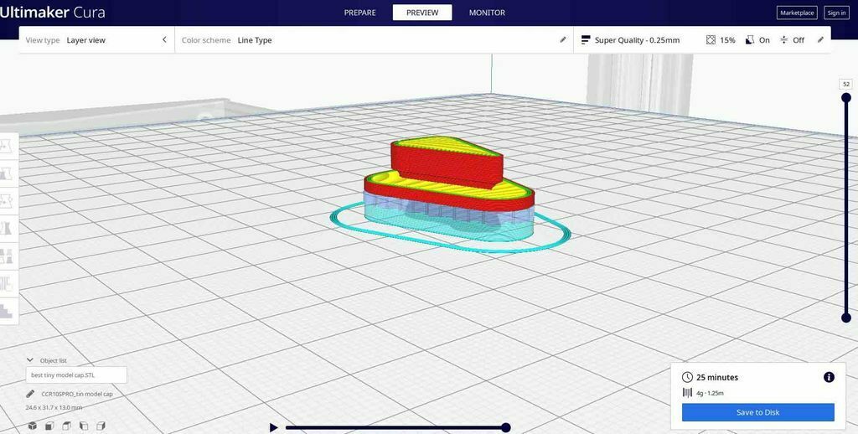
Task: Open the Marketplace
Action: [x=797, y=13]
